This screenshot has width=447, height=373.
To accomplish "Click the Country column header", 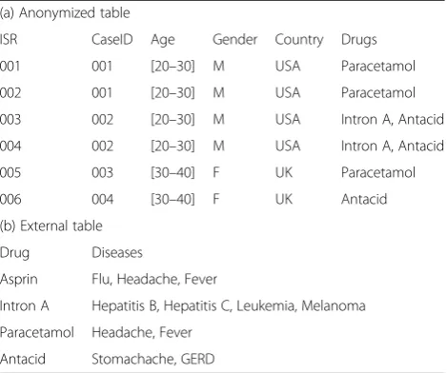I will 299,40.
